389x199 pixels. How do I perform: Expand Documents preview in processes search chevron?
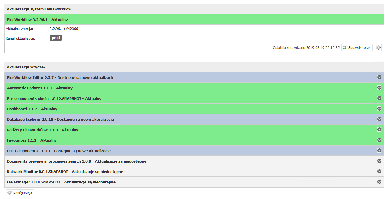379,161
